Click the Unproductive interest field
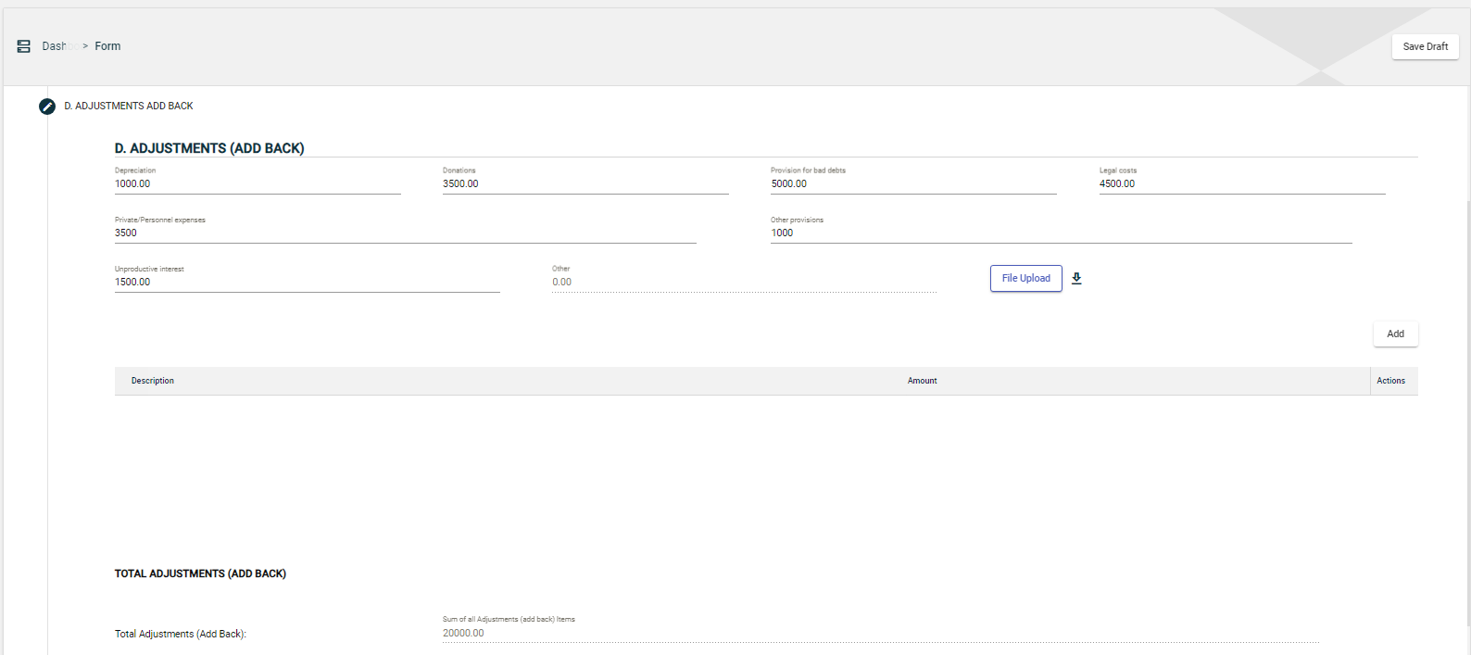This screenshot has height=655, width=1471. pos(307,283)
